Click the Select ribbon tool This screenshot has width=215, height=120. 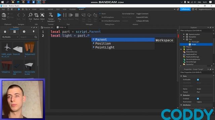[42, 15]
